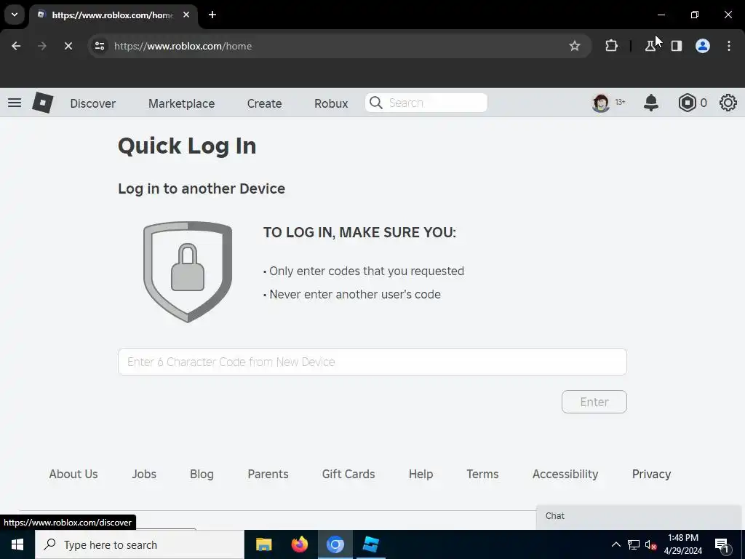Open the Robux balance icon

point(687,103)
